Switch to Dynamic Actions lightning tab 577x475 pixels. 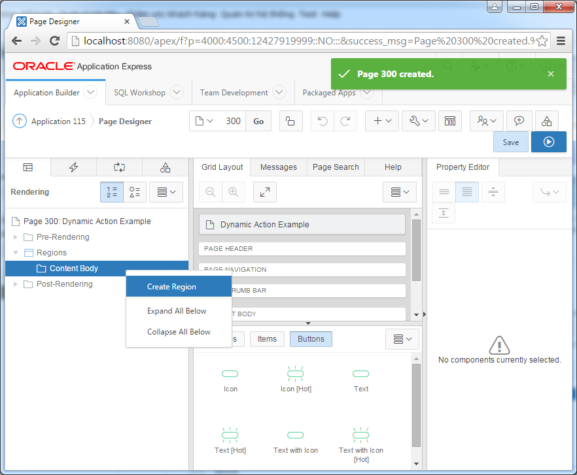click(73, 167)
